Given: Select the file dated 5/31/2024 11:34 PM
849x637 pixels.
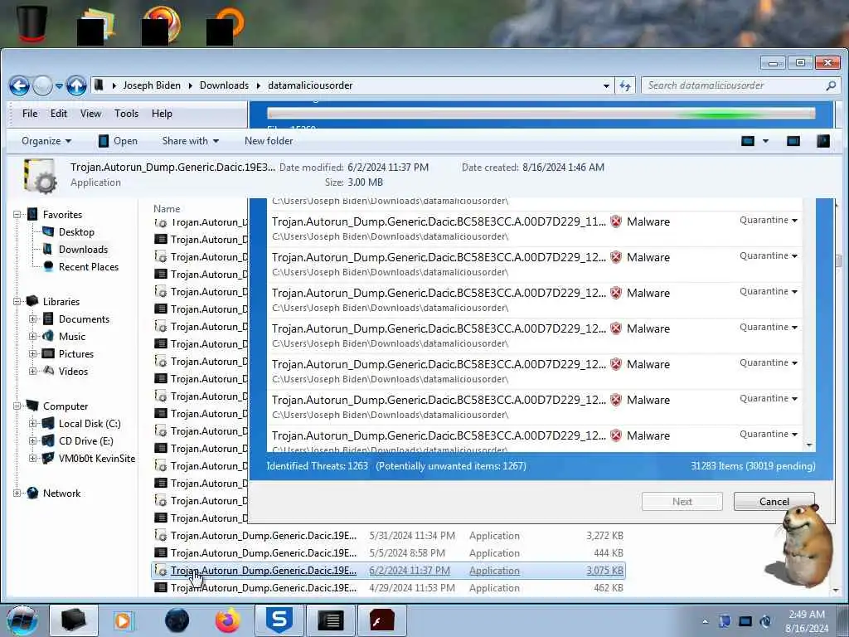Looking at the screenshot, I should point(388,536).
